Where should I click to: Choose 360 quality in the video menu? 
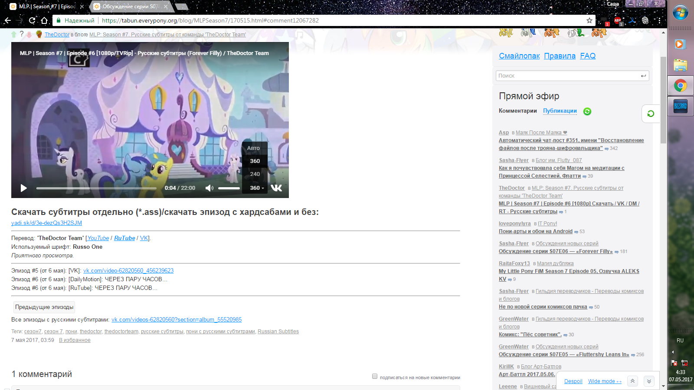pos(255,161)
